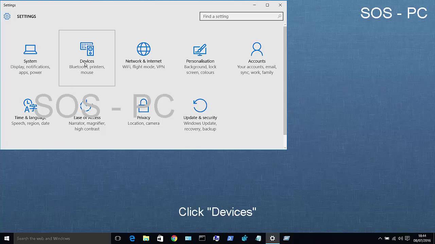Open Accounts person icon
The width and height of the screenshot is (435, 244).
point(257,49)
